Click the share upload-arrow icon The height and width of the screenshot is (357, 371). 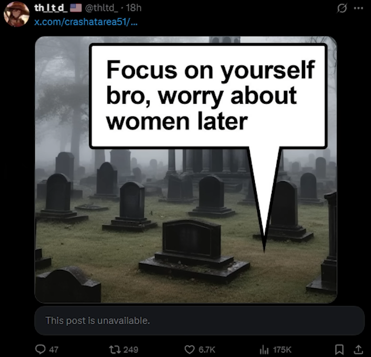point(359,350)
